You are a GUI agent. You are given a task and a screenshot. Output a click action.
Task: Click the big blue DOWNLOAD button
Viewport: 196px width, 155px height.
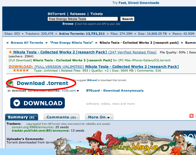(37, 103)
